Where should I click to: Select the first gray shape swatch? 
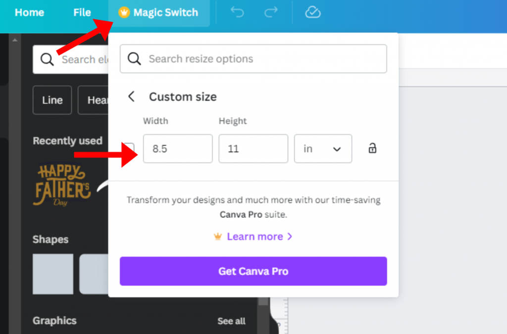pyautogui.click(x=52, y=274)
